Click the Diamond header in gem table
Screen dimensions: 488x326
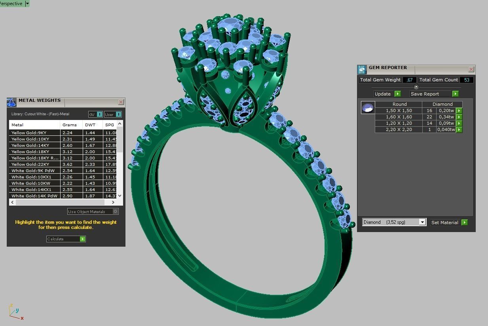442,104
